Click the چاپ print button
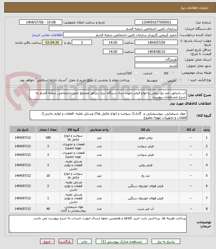The height and width of the screenshot is (249, 216). point(84,242)
